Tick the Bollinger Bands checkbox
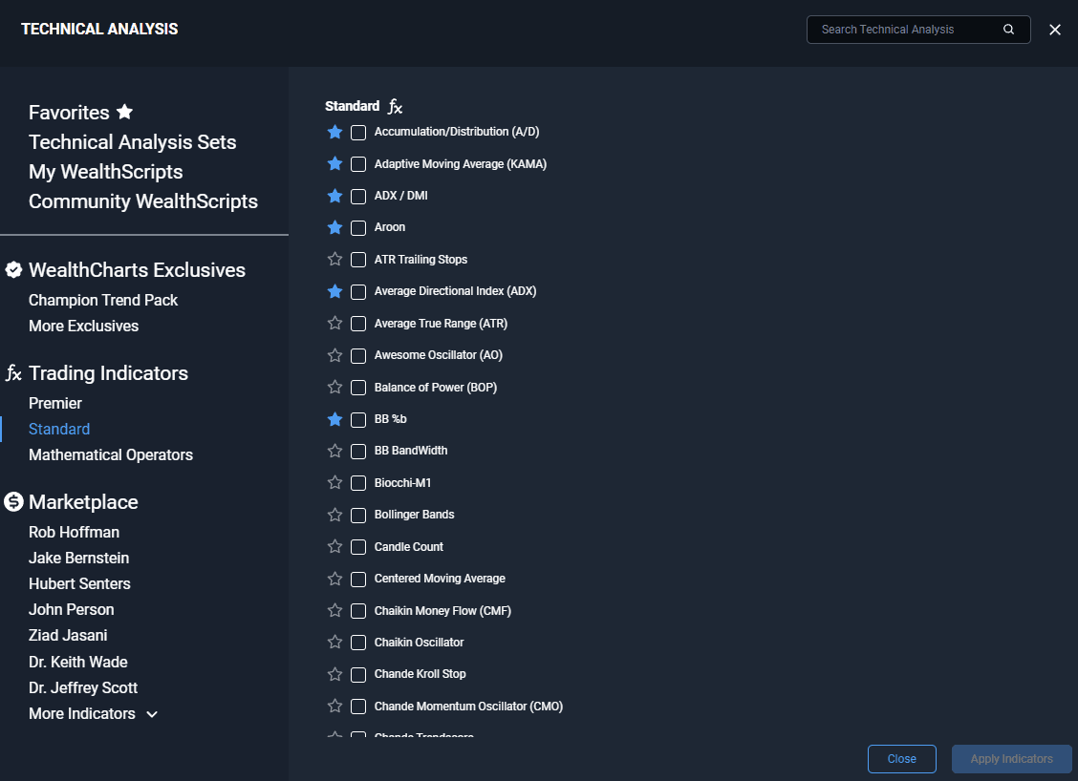Image resolution: width=1078 pixels, height=781 pixels. click(x=358, y=516)
